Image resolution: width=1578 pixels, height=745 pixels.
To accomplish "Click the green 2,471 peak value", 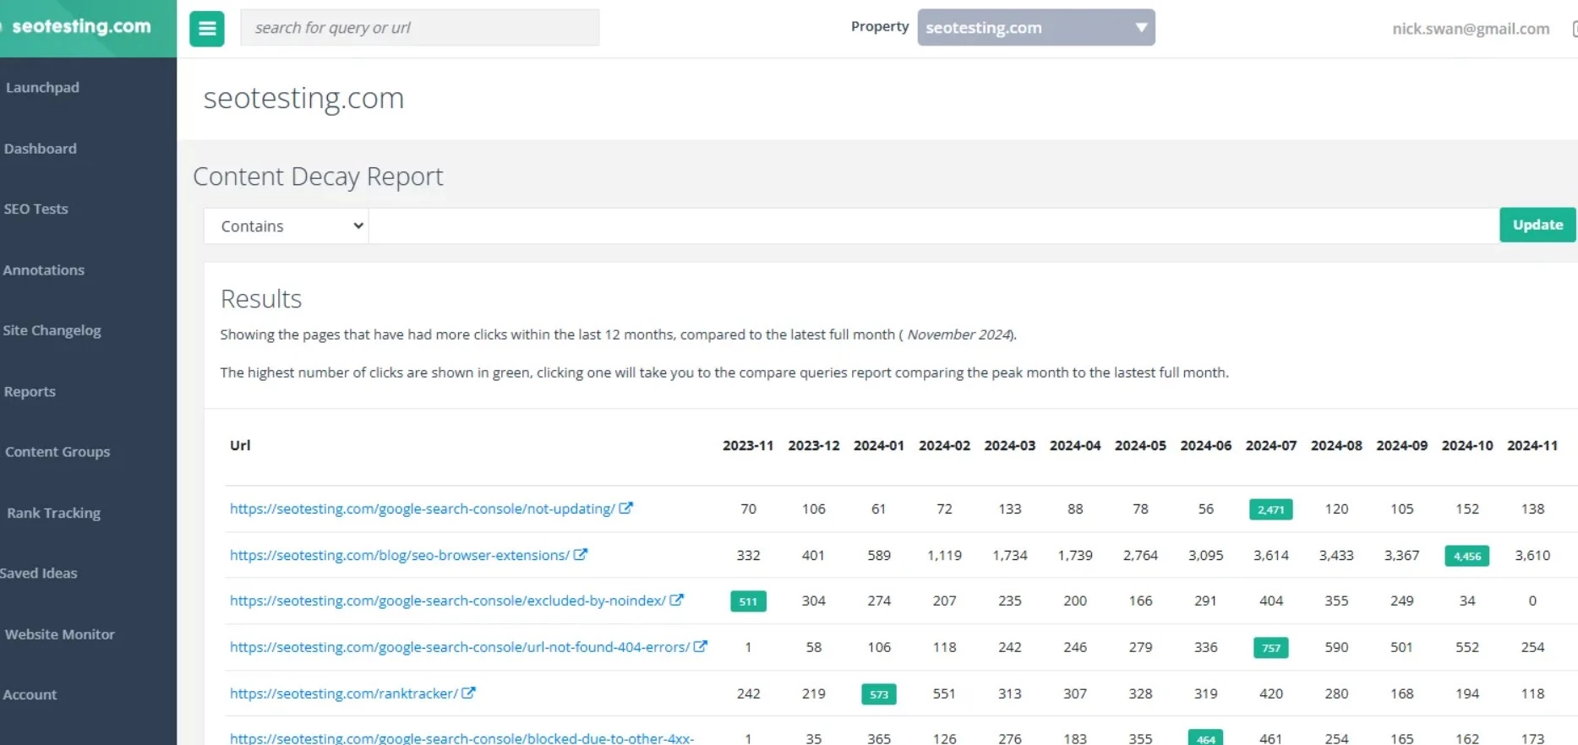I will tap(1270, 509).
